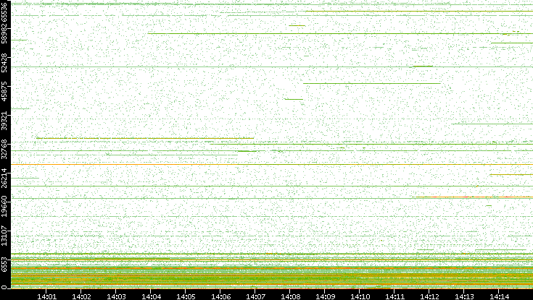Pick the 14:04 label on time axis
Image resolution: width=533 pixels, height=300 pixels.
pos(151,297)
